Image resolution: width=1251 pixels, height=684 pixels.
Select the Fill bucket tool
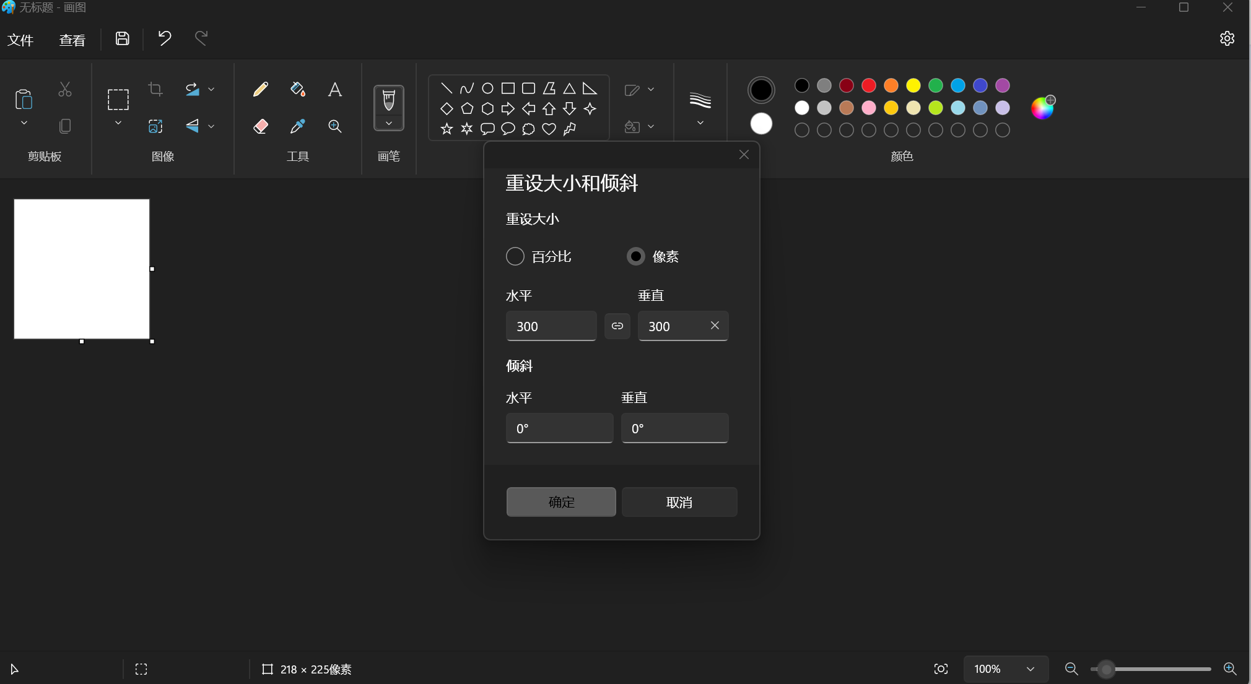coord(298,89)
